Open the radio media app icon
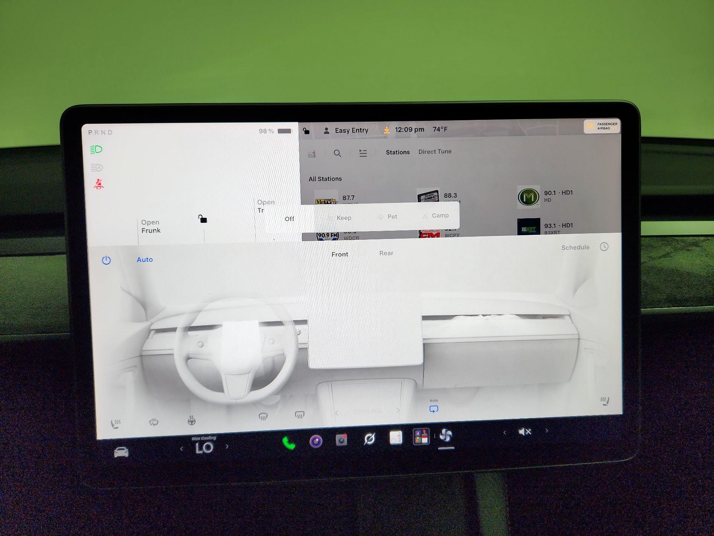The image size is (714, 536). 396,438
